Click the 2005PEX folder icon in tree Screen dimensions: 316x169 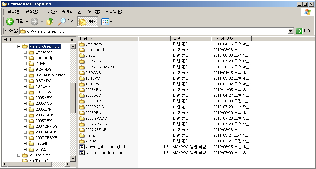31,121
